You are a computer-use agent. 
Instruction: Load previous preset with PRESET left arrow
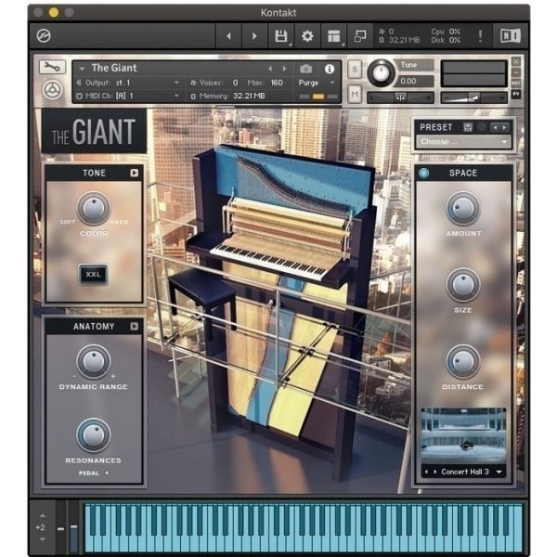click(495, 127)
